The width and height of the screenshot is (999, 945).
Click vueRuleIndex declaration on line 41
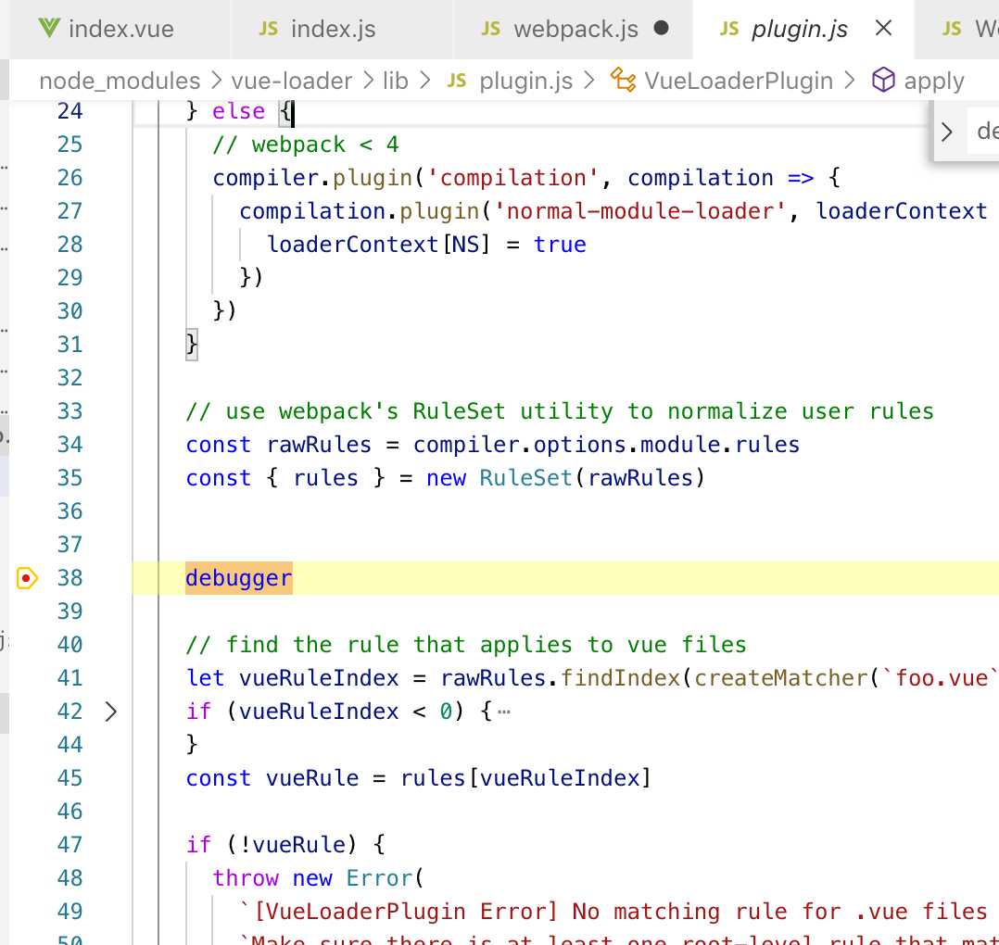[x=319, y=678]
